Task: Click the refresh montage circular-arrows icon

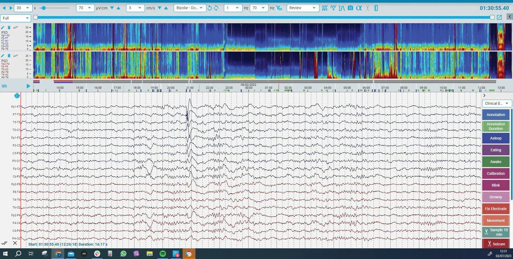Action: 216,8
